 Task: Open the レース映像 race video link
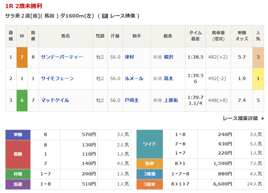(123, 16)
